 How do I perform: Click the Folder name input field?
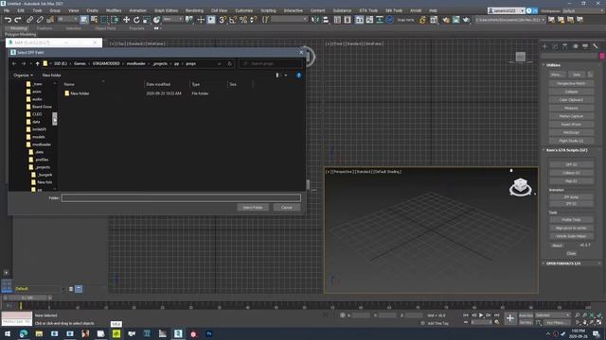[x=181, y=197]
